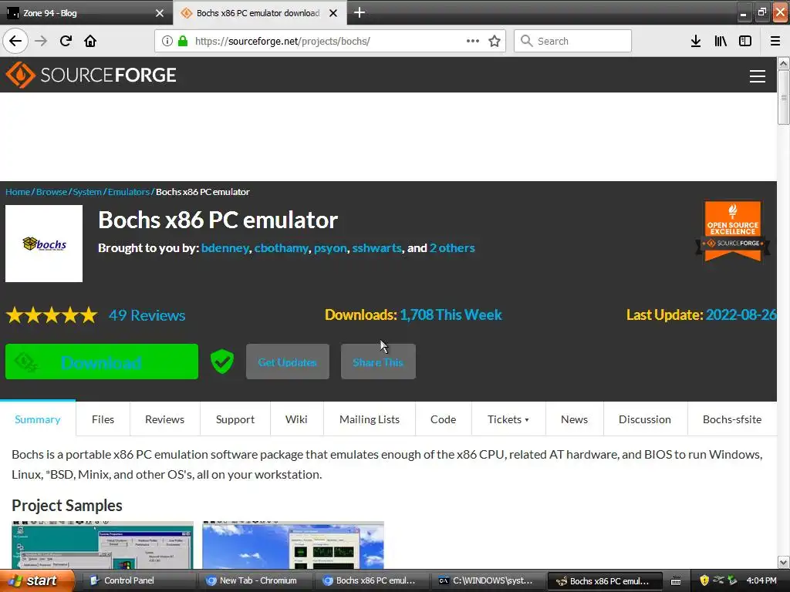
Task: Show site information icon in address bar
Action: [x=167, y=41]
